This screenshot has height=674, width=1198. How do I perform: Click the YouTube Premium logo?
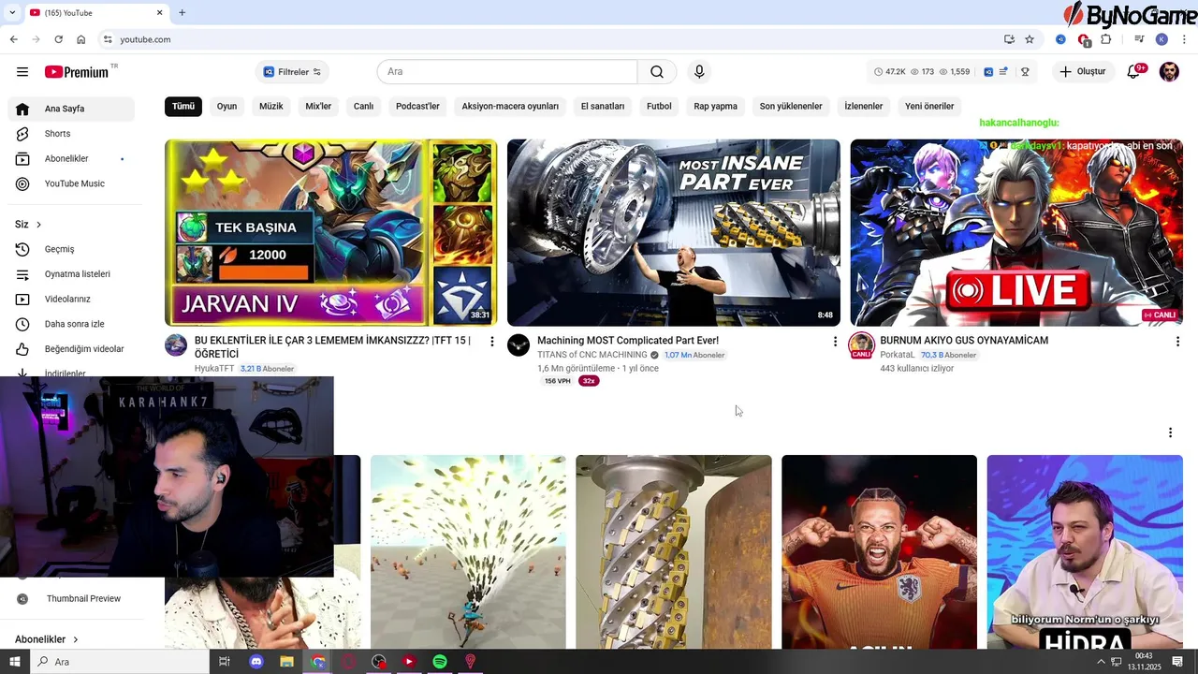tap(77, 72)
